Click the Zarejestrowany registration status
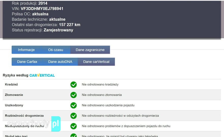The height and width of the screenshot is (137, 224). point(58,30)
